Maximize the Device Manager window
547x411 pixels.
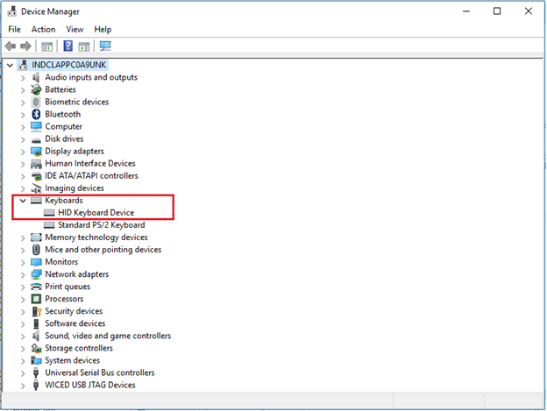coord(497,11)
